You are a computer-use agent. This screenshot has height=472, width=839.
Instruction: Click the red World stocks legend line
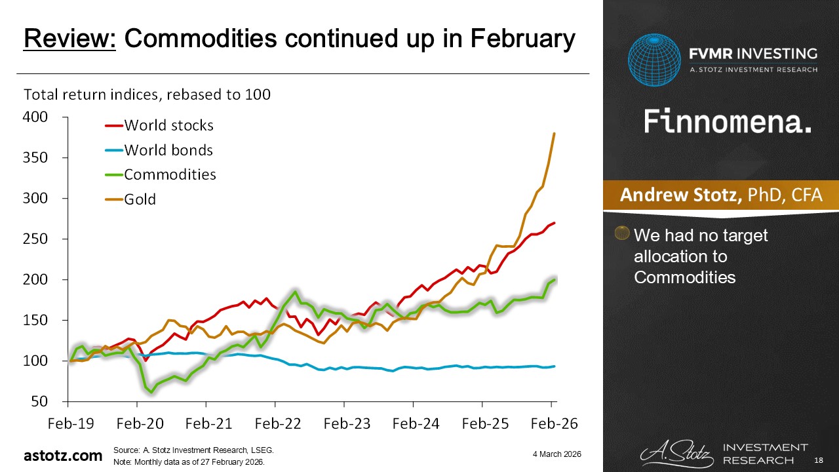pos(113,125)
